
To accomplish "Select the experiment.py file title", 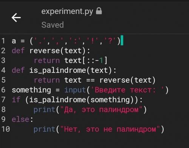I will tap(67, 12).
